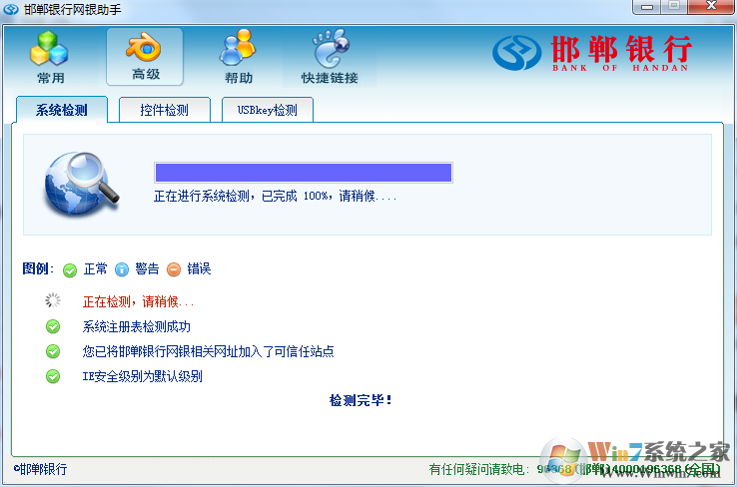Click the globe magnifier detection icon

[82, 184]
